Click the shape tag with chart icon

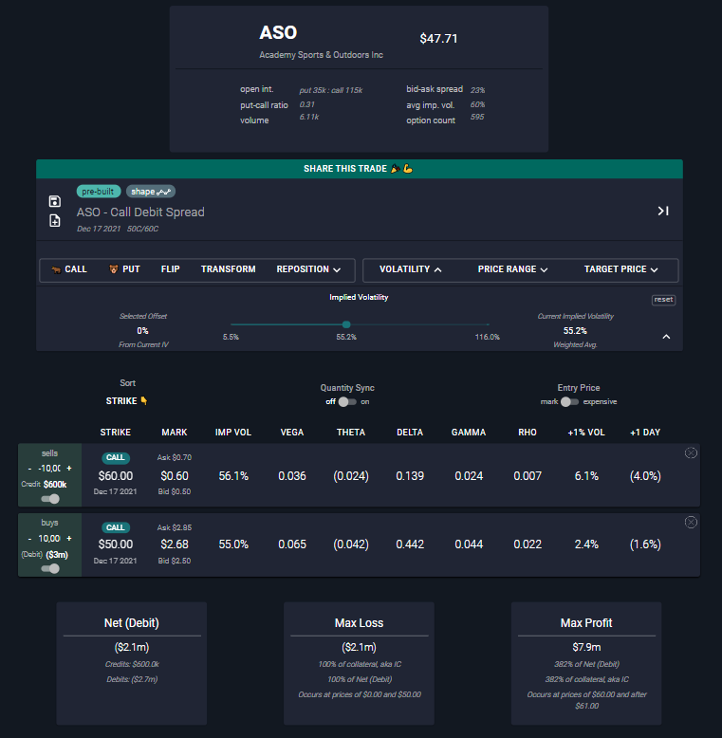151,191
